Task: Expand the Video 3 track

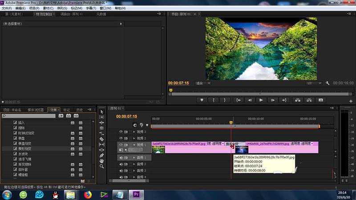Action: [134, 132]
